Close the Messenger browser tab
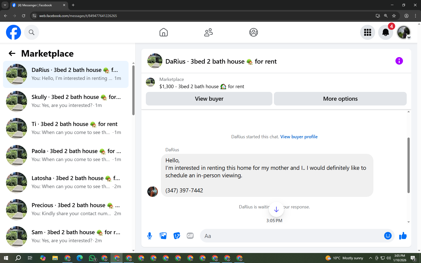421x263 pixels. (x=64, y=5)
